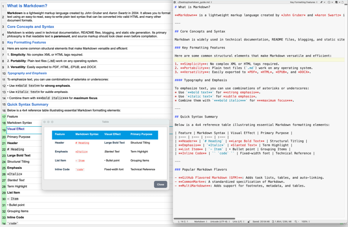Click the document statistics icon in the status bar

[x=273, y=221]
